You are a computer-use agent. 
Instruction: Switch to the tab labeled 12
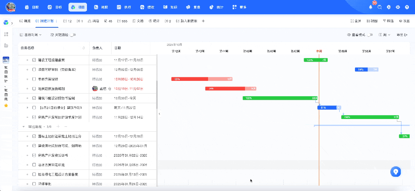(68, 21)
